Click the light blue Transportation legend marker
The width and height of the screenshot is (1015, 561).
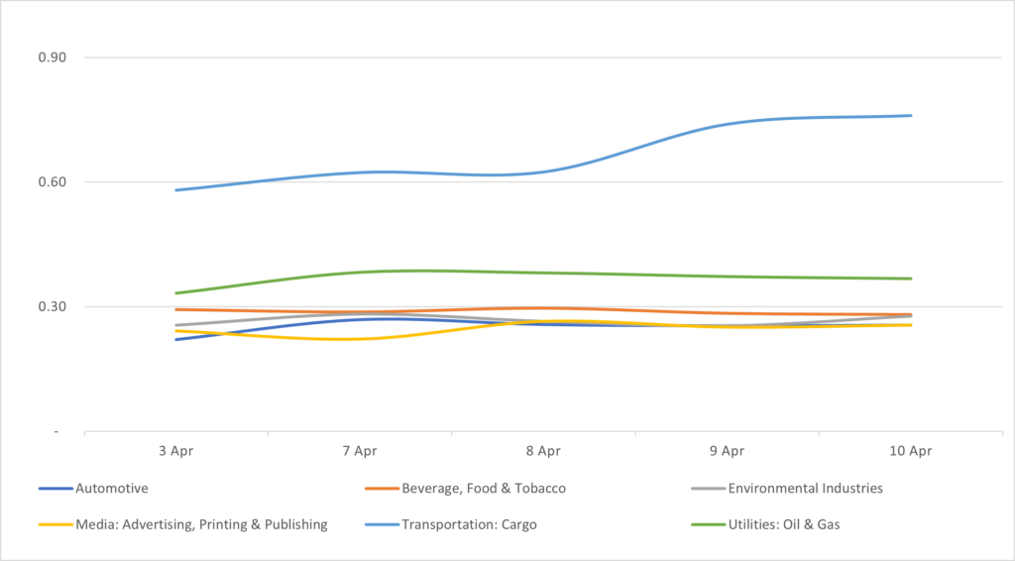(x=382, y=525)
